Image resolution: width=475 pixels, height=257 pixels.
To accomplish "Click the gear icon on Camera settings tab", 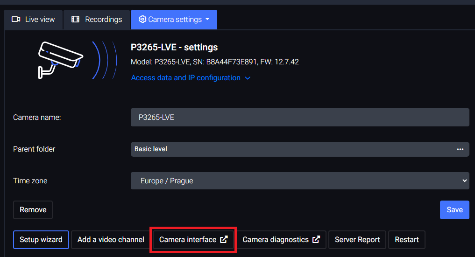I will [x=142, y=20].
